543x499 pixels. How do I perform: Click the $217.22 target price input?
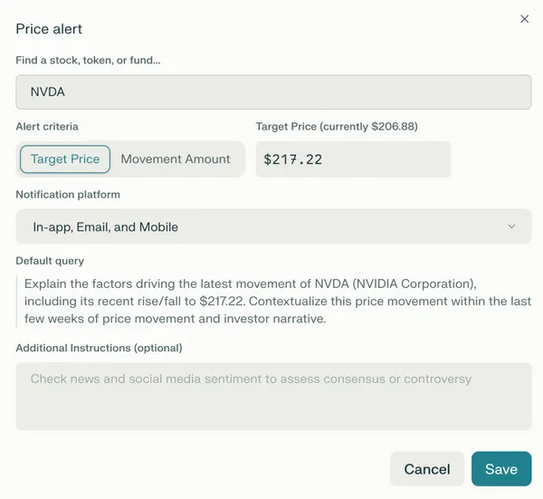353,159
